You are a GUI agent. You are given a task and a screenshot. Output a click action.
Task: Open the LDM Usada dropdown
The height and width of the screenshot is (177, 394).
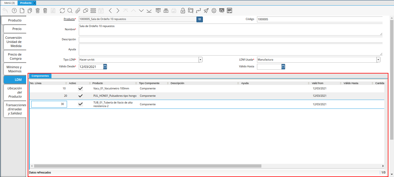378,60
